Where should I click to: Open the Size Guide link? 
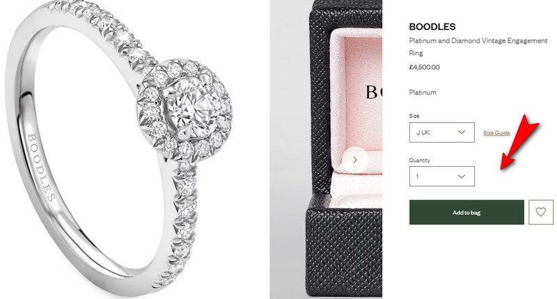(x=496, y=133)
